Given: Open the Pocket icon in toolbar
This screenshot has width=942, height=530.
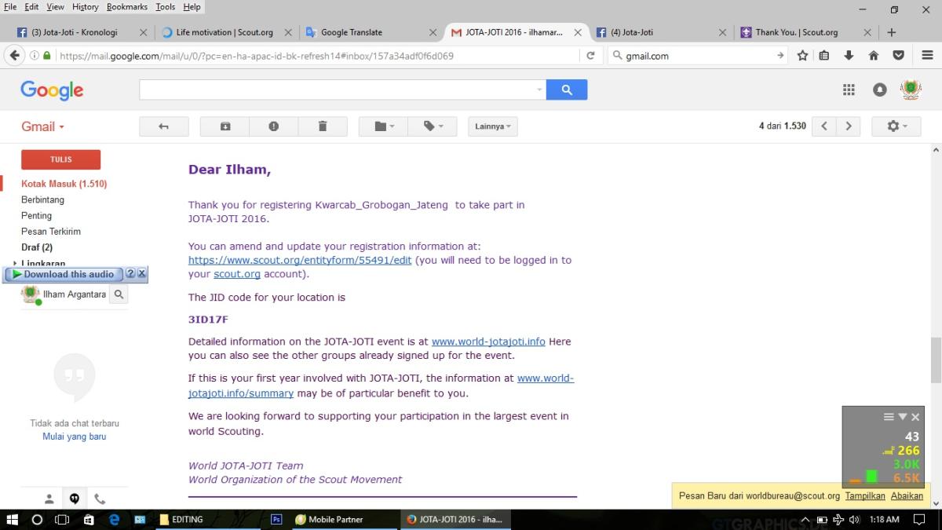Looking at the screenshot, I should coord(899,56).
